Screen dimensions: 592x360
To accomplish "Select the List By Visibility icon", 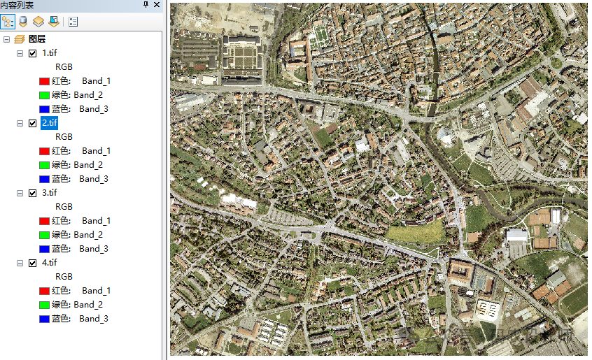I will click(x=38, y=21).
